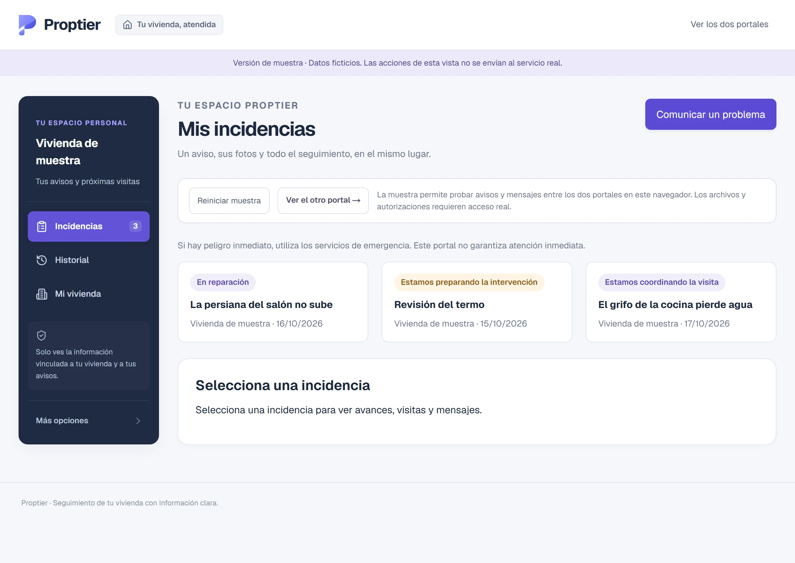Click the Vivienda de muestra sidebar title
Viewport: 795px width, 563px height.
(x=67, y=152)
